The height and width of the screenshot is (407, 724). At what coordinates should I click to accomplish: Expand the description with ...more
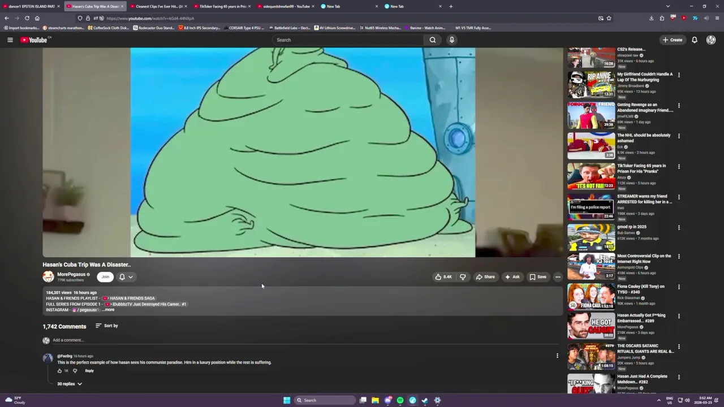click(108, 310)
